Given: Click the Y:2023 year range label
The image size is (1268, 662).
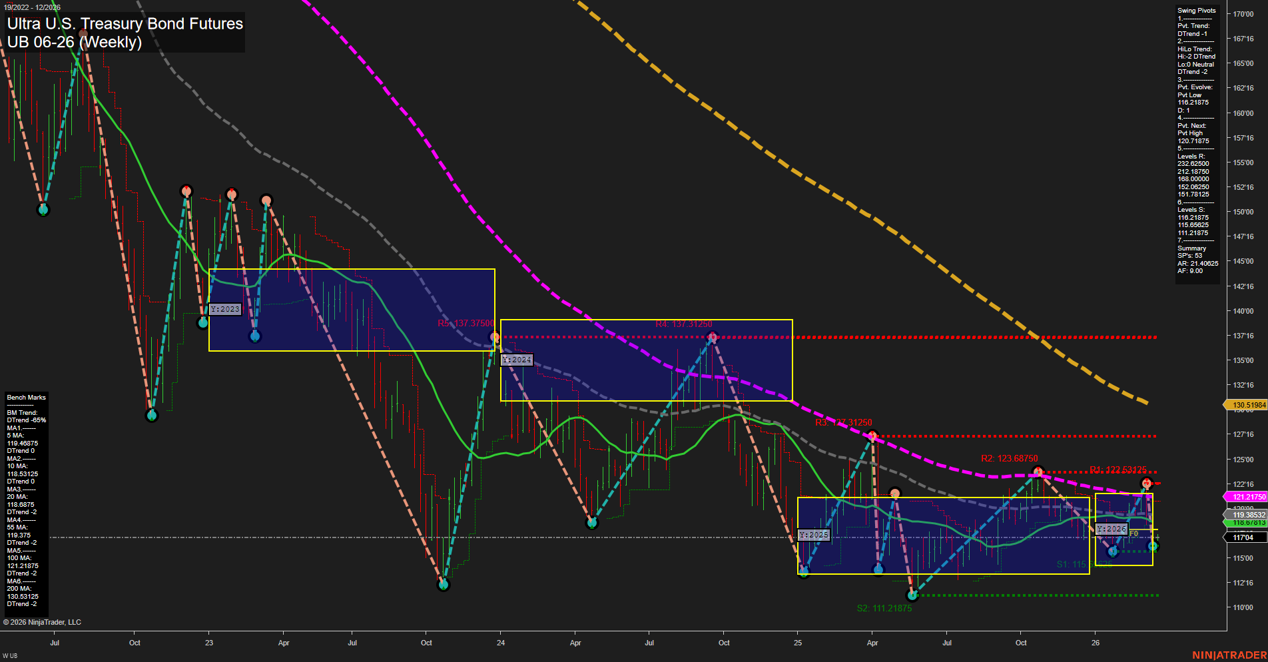Looking at the screenshot, I should pyautogui.click(x=224, y=308).
